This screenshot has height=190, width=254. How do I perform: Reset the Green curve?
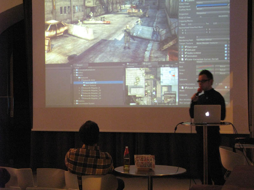tap(222, 70)
